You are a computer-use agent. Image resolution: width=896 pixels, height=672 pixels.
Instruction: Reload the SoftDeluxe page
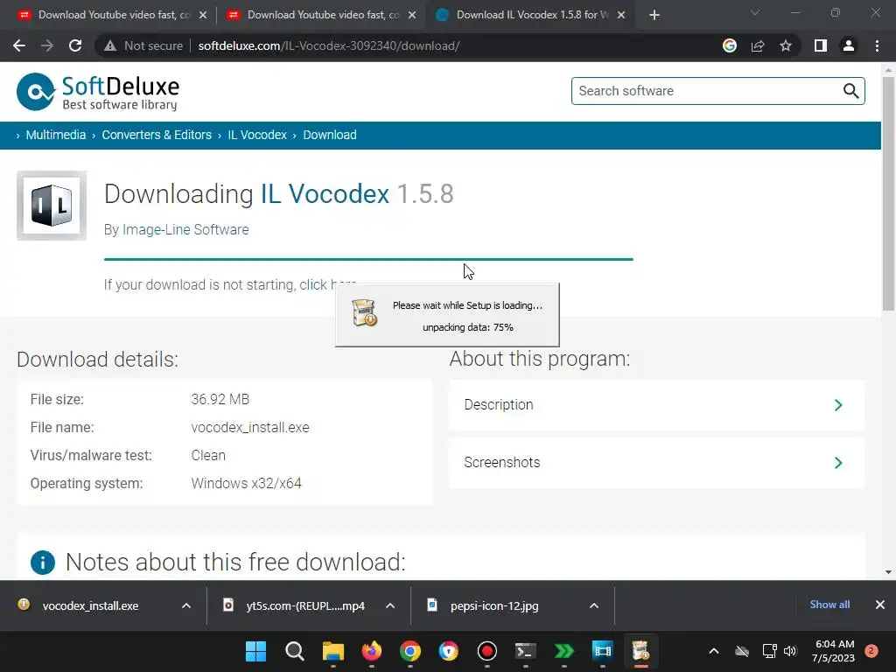coord(75,45)
